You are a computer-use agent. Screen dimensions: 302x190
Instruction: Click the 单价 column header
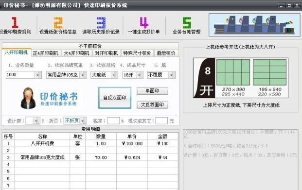point(132,136)
